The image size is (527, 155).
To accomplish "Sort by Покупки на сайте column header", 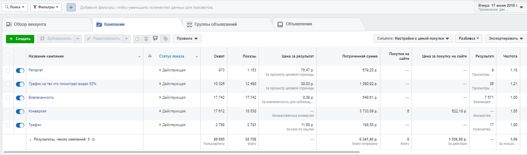I will click(x=399, y=56).
